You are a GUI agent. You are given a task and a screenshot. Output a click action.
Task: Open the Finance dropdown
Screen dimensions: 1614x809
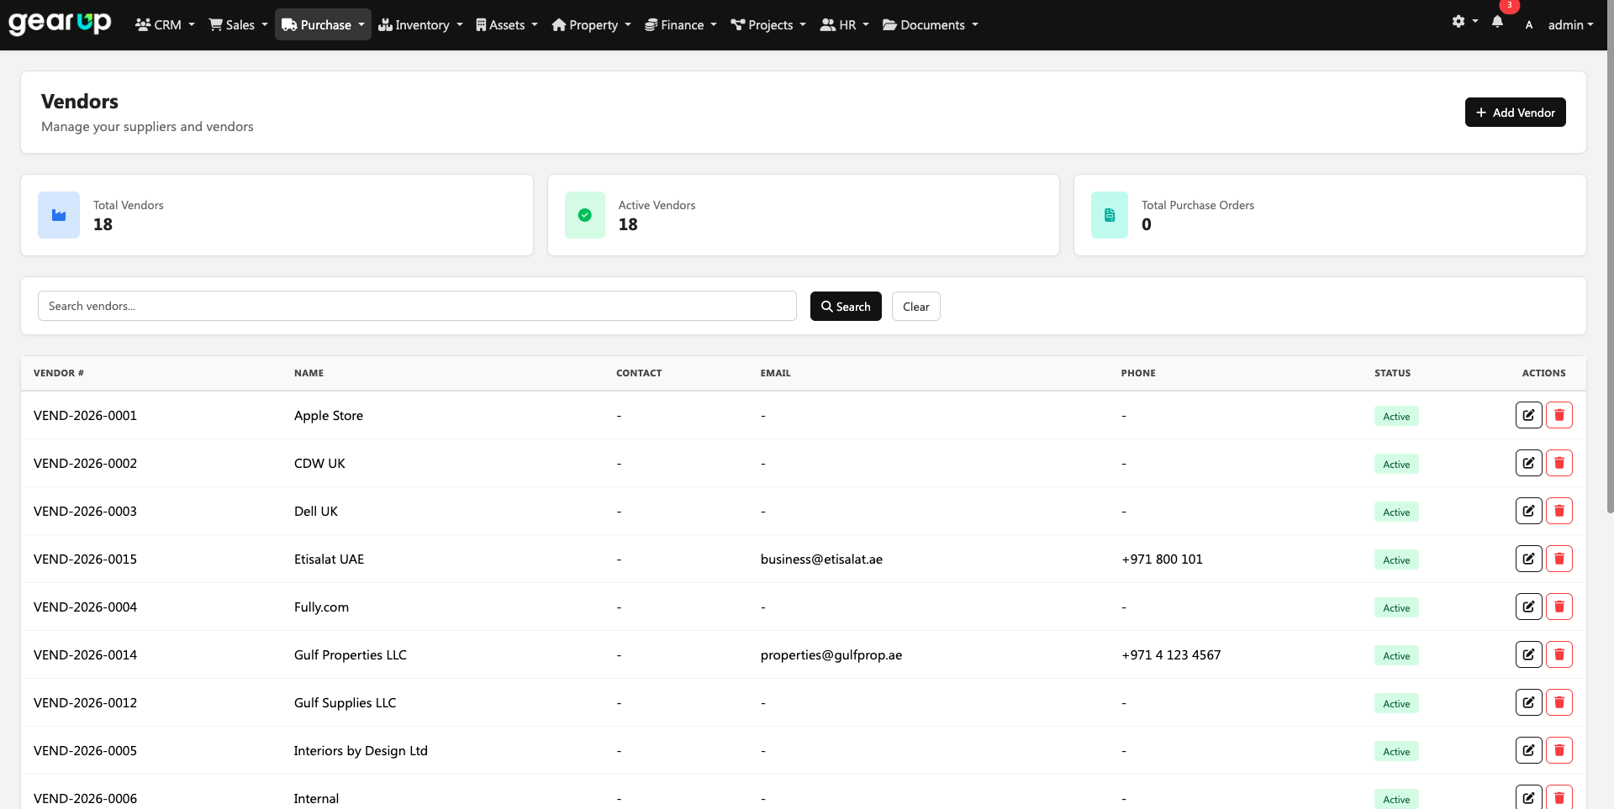[680, 25]
